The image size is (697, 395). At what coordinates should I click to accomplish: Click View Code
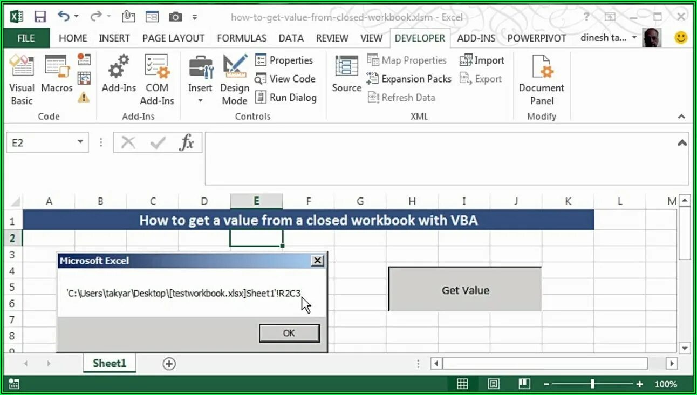point(285,79)
